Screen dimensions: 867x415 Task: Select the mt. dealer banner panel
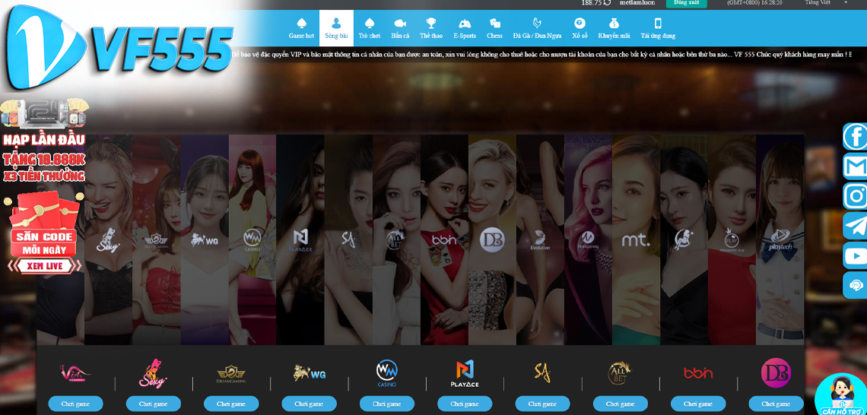(x=637, y=240)
